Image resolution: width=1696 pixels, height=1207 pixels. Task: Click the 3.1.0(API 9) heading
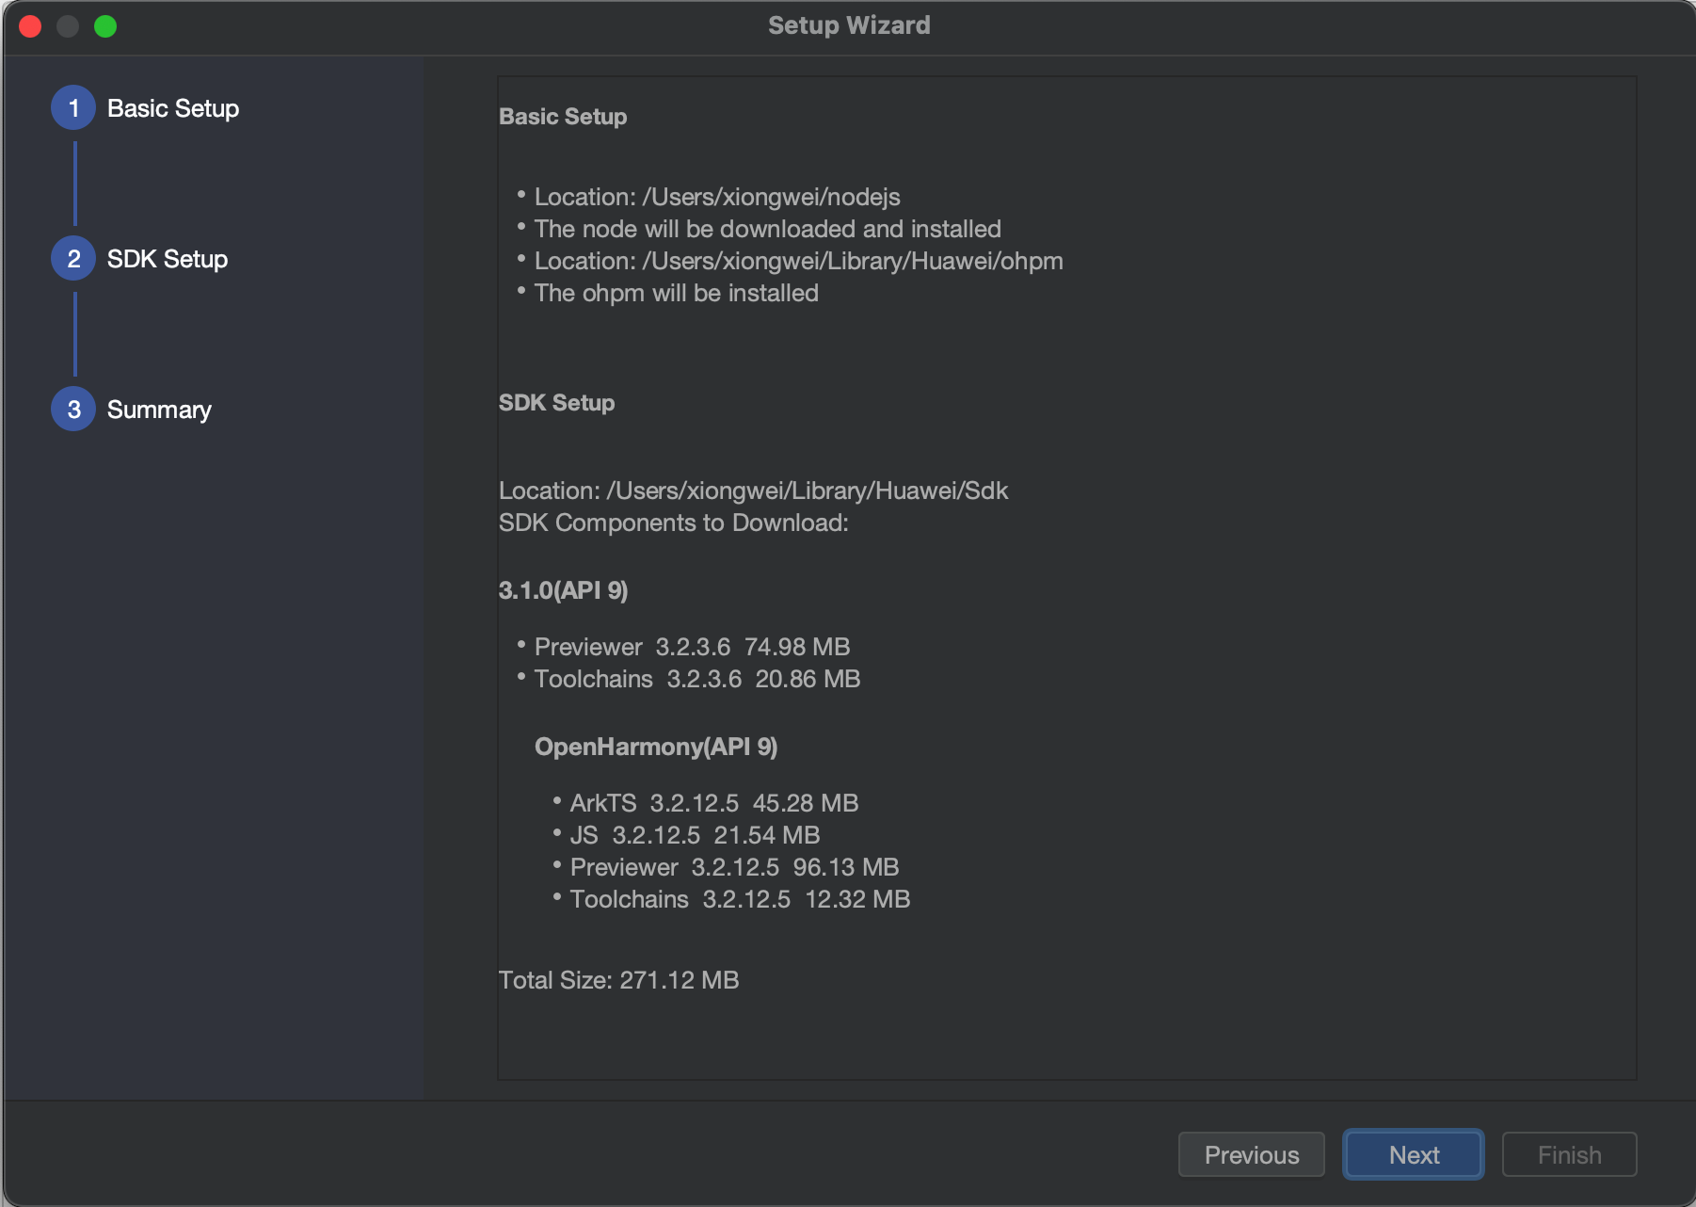point(564,590)
